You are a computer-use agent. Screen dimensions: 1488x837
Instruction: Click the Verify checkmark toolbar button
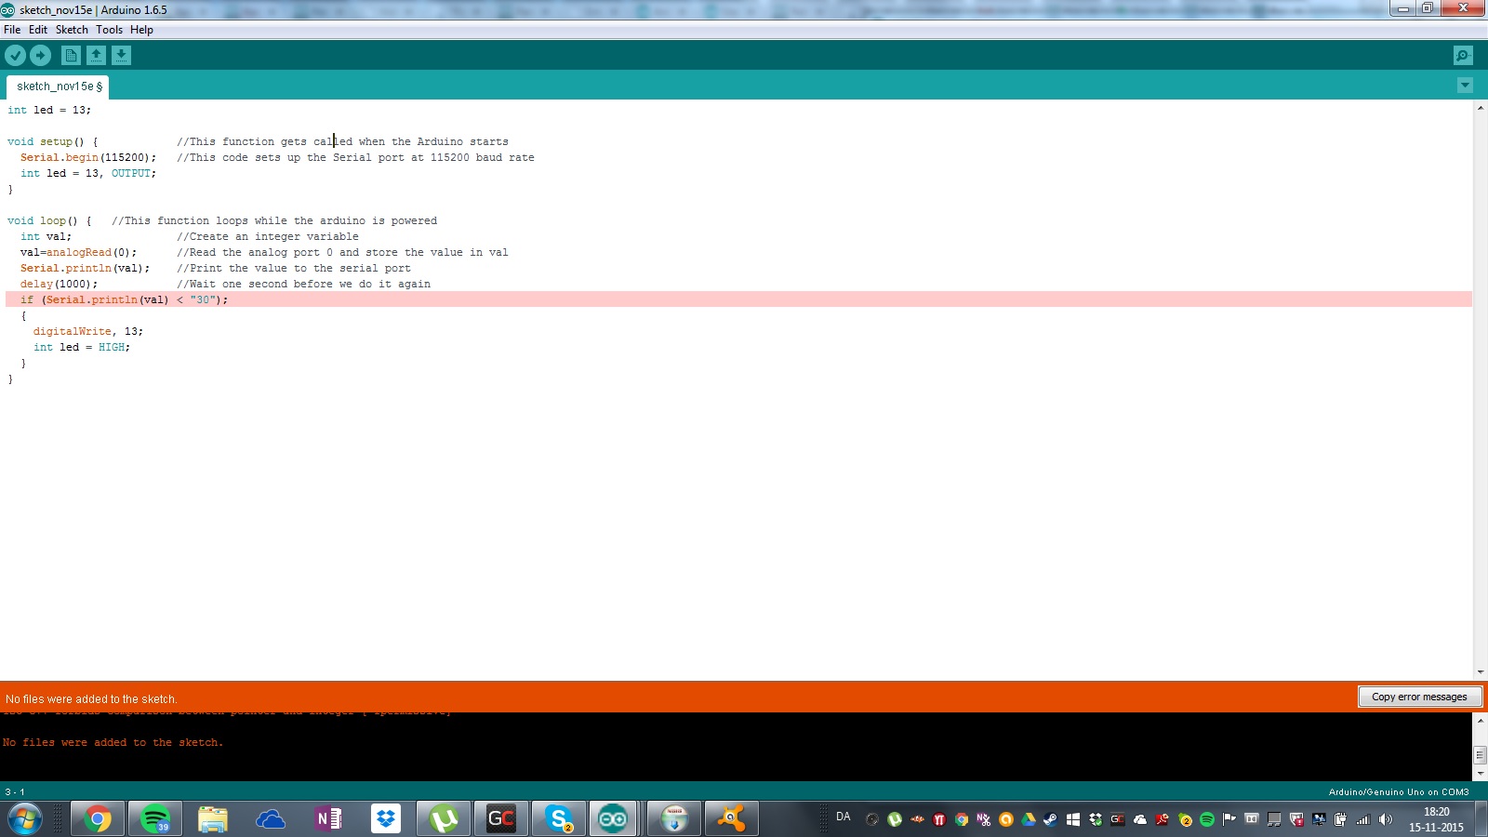(15, 56)
